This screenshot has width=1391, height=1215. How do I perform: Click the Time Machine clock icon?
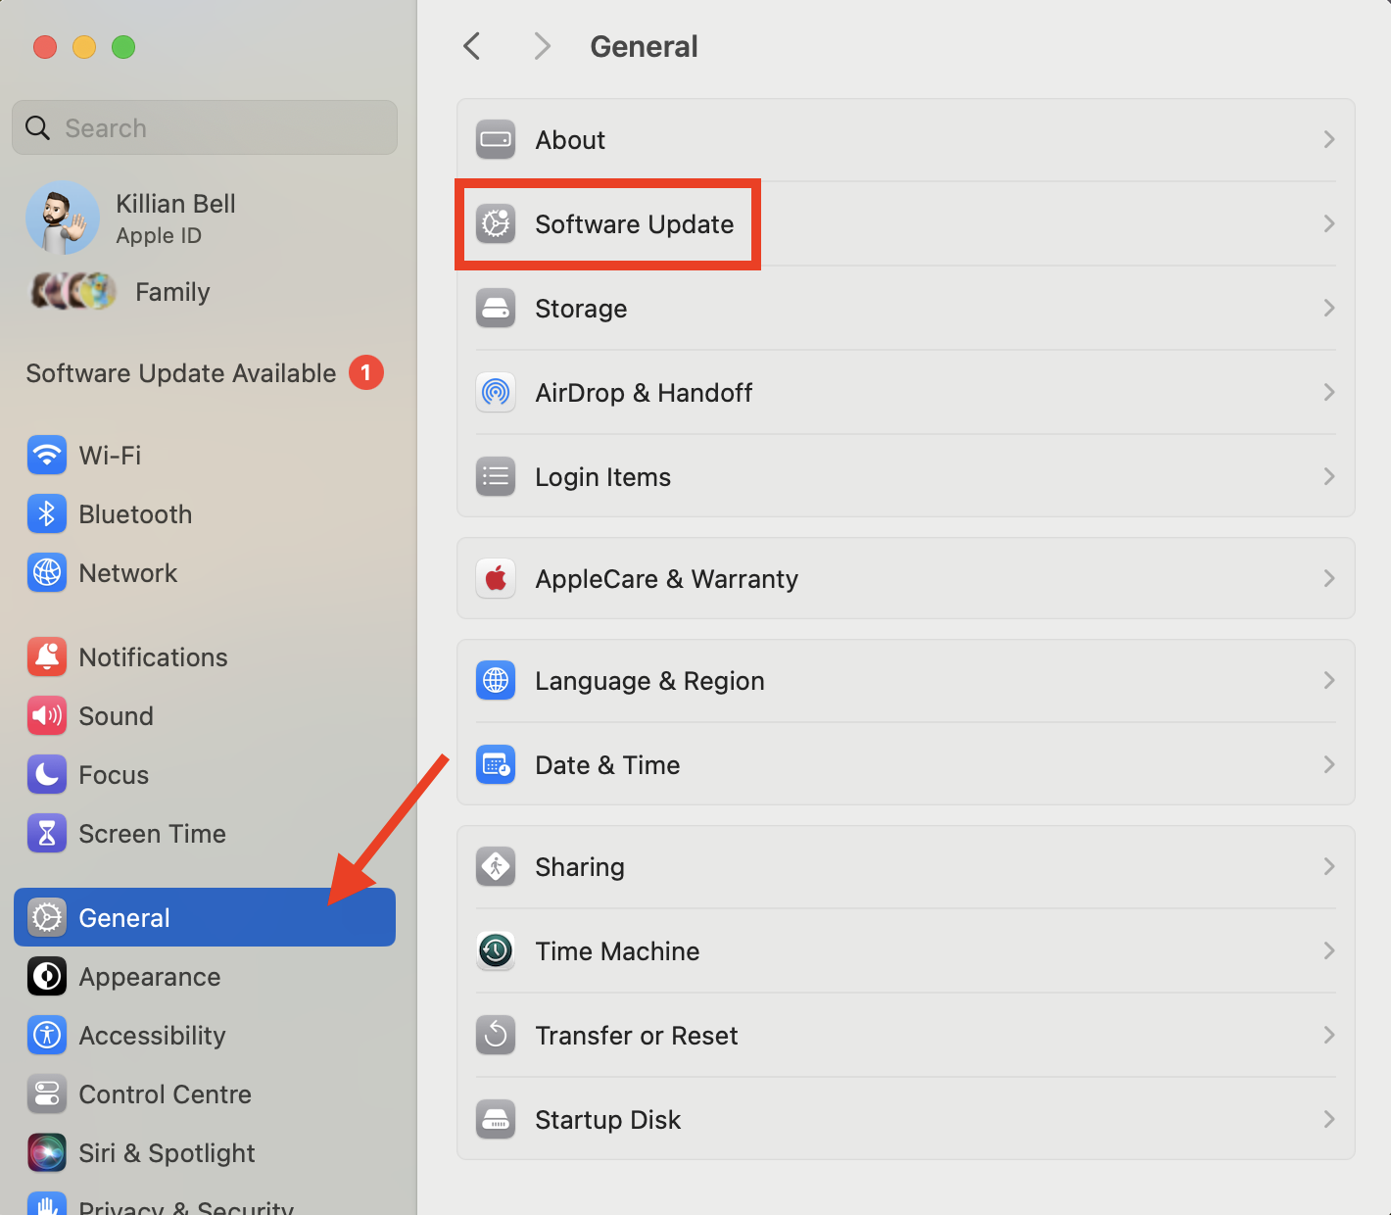[x=496, y=950]
